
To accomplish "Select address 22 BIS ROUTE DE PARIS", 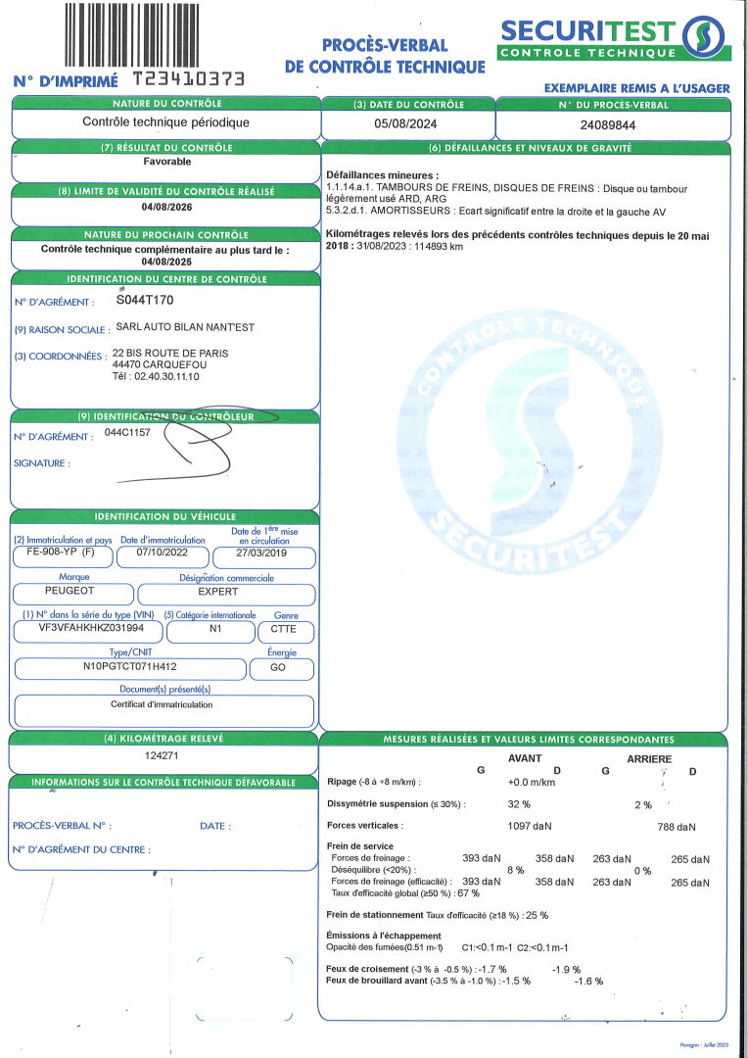I will pos(170,353).
